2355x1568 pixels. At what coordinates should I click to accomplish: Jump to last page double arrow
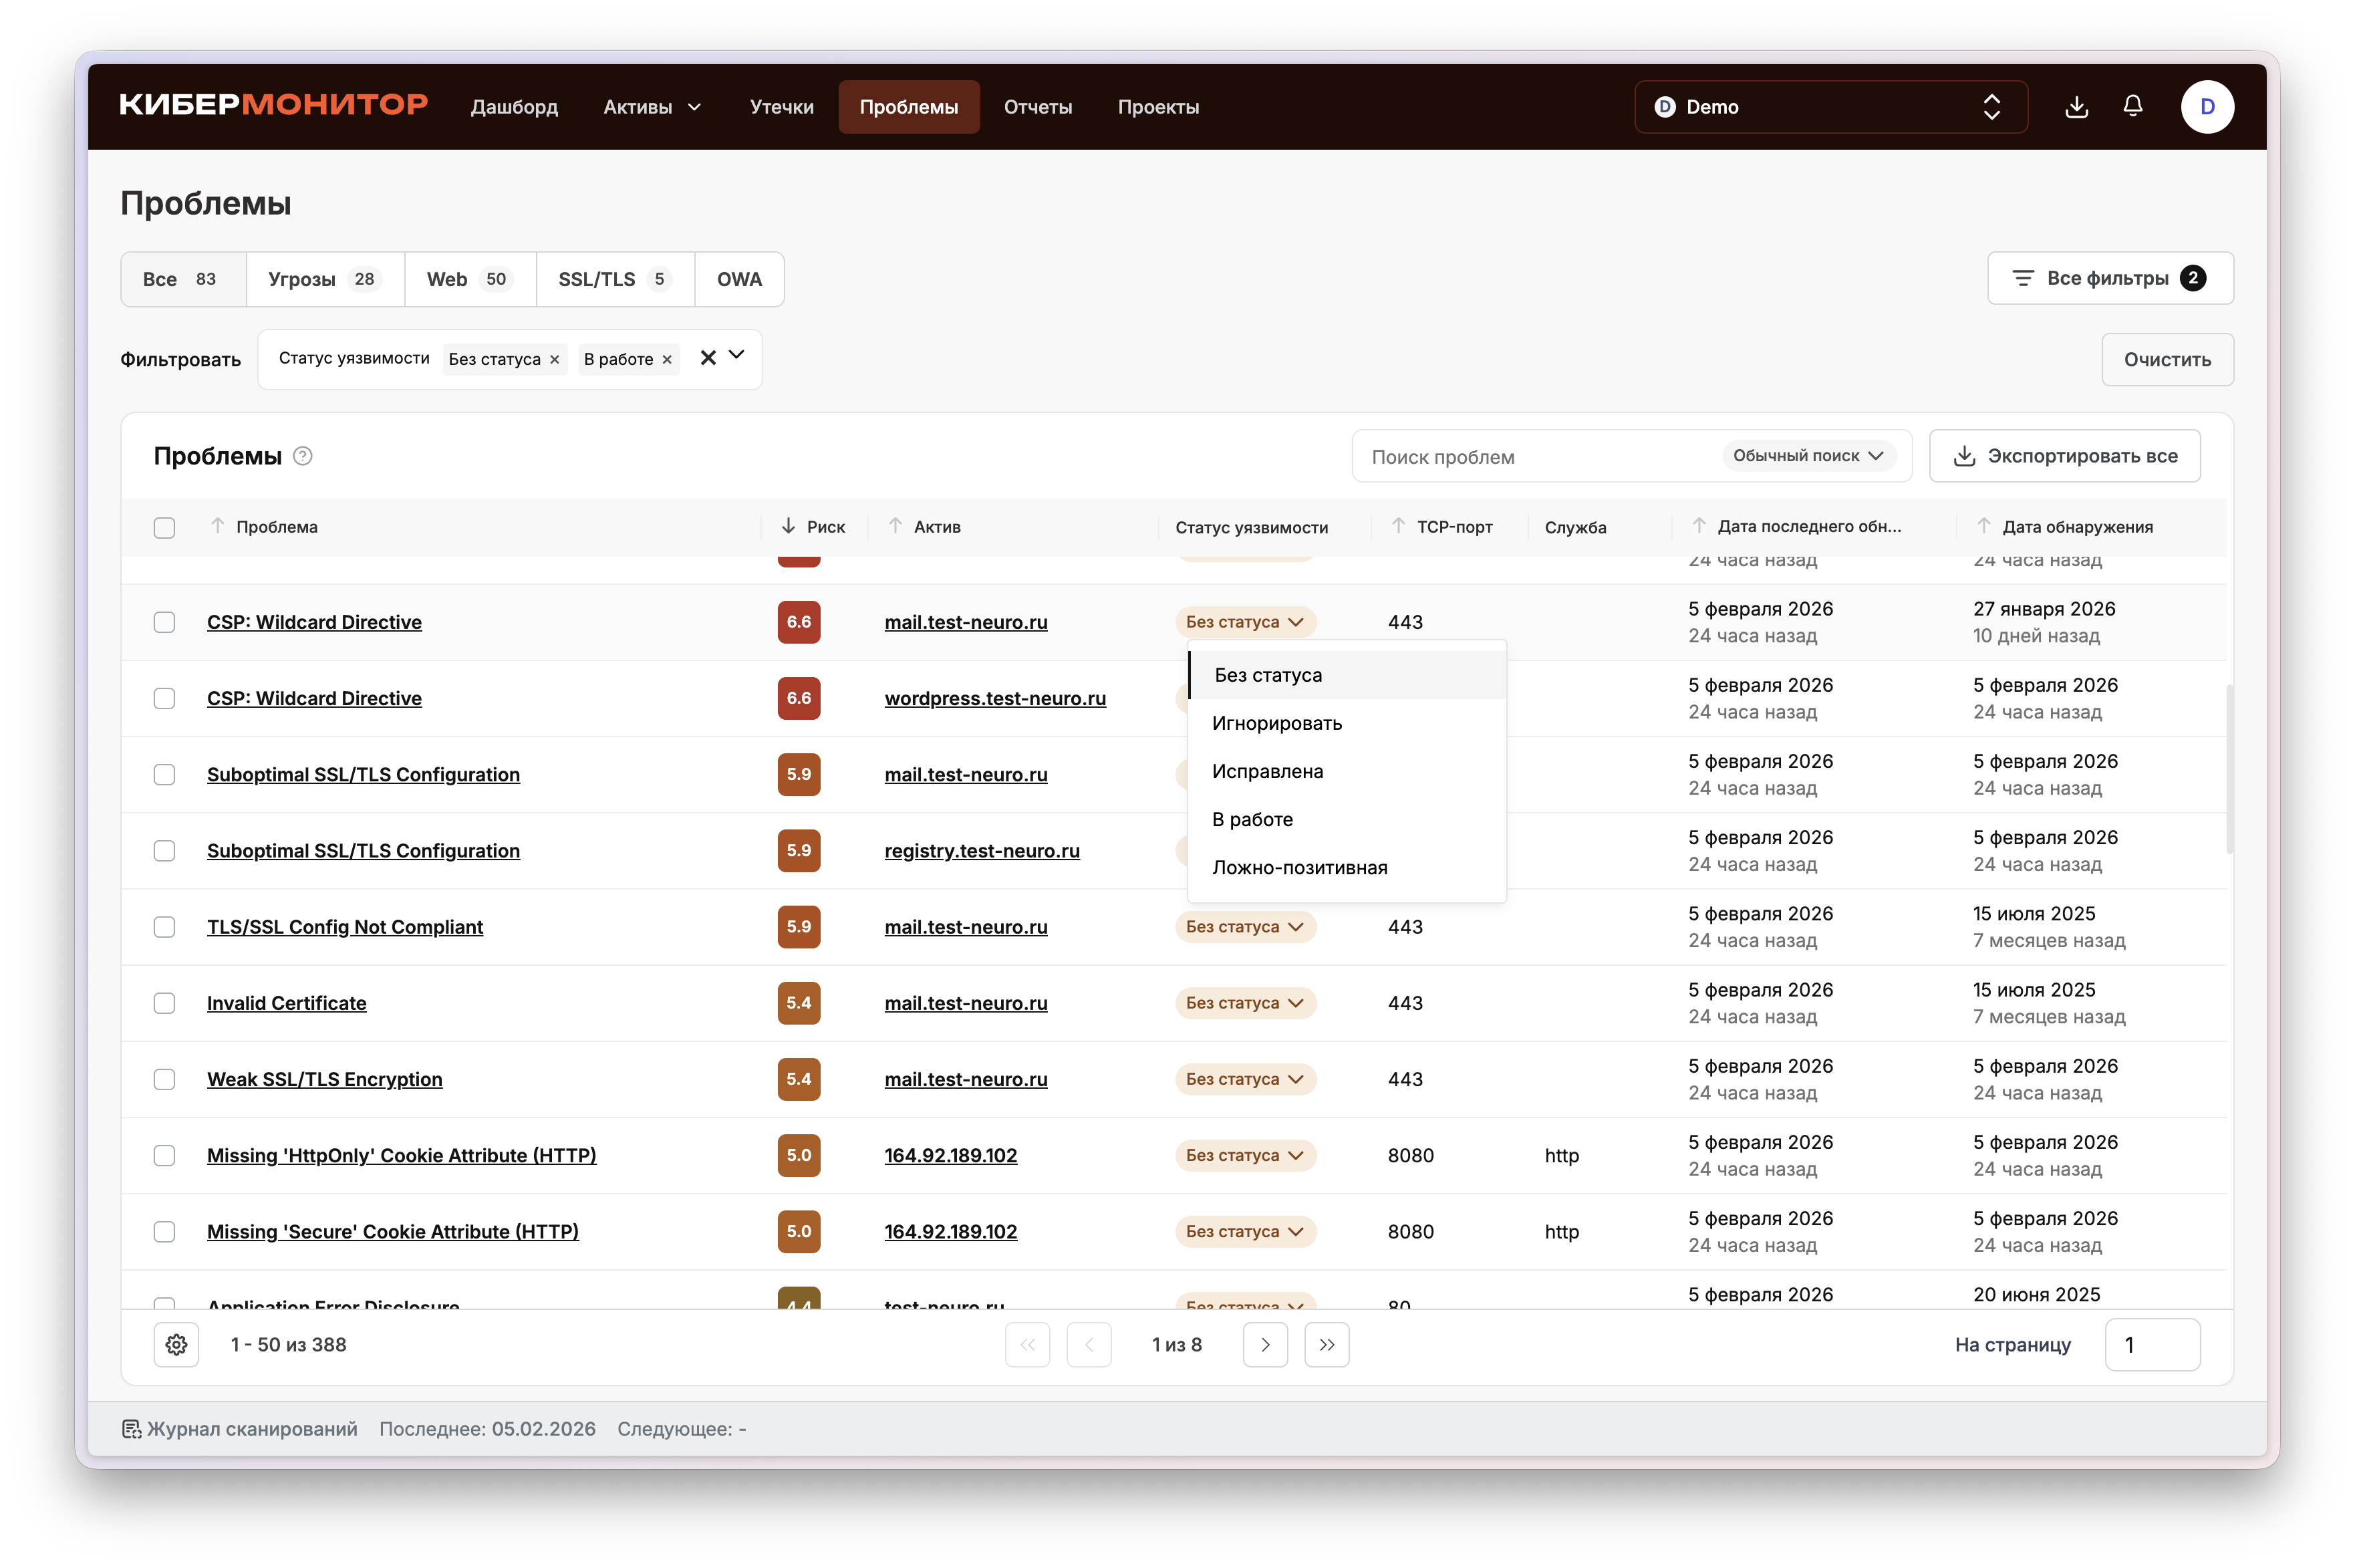(x=1327, y=1345)
